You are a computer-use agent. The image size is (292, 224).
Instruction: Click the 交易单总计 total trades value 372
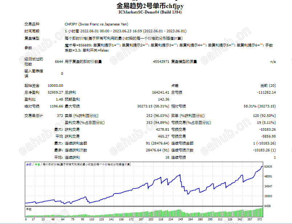[x=60, y=116]
